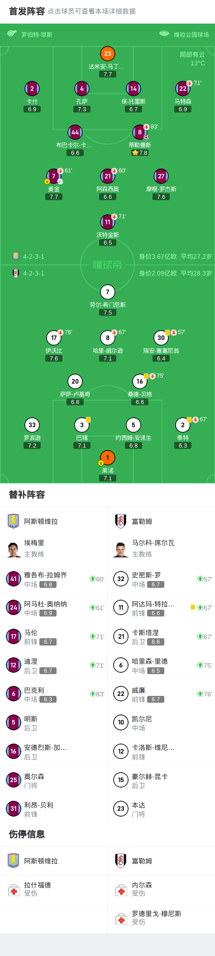
Task: Select captain McGinn number 7 icon
Action: pos(53,176)
